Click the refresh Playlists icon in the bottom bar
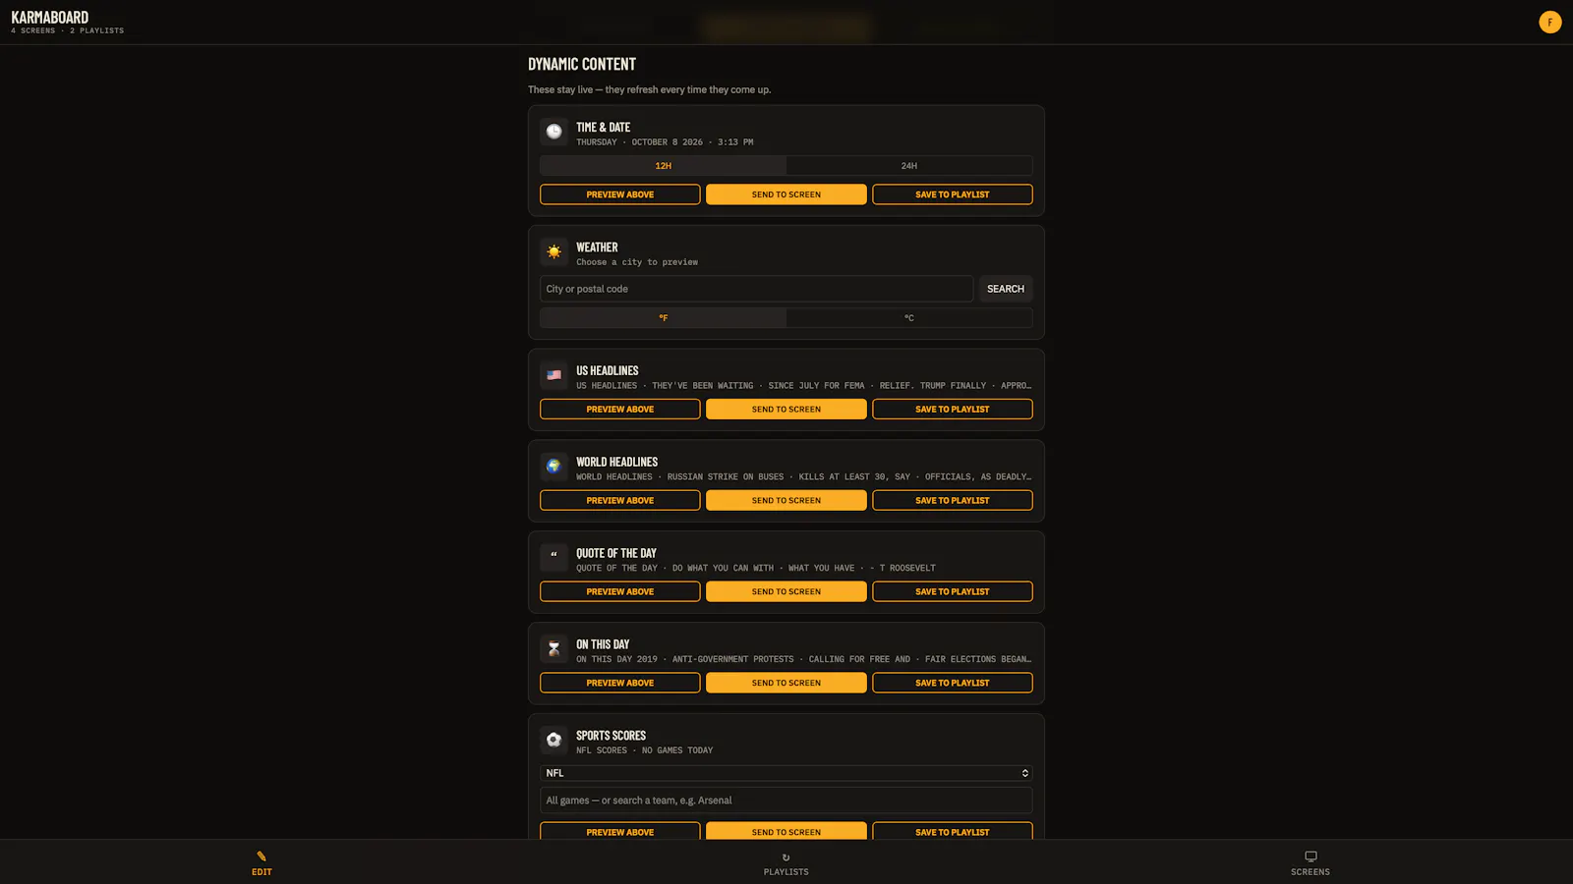 (786, 857)
